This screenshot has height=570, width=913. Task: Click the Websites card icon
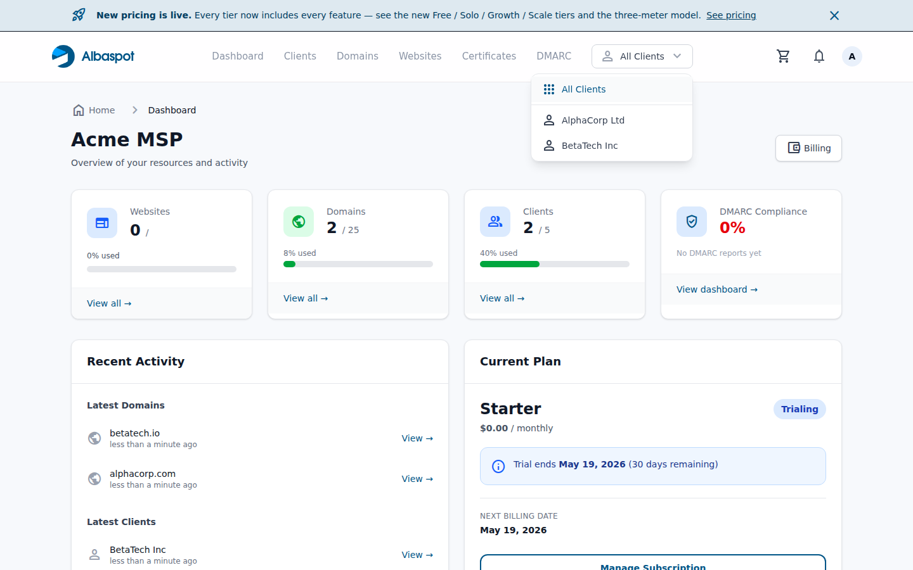click(102, 223)
